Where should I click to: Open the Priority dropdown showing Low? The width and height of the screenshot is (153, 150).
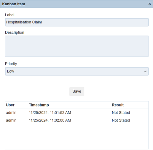coord(77,71)
